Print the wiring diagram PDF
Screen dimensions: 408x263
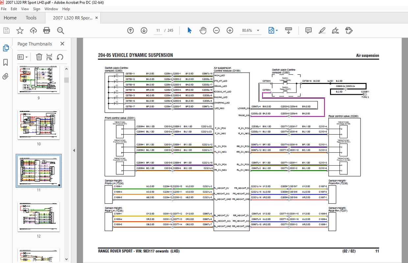pyautogui.click(x=46, y=30)
